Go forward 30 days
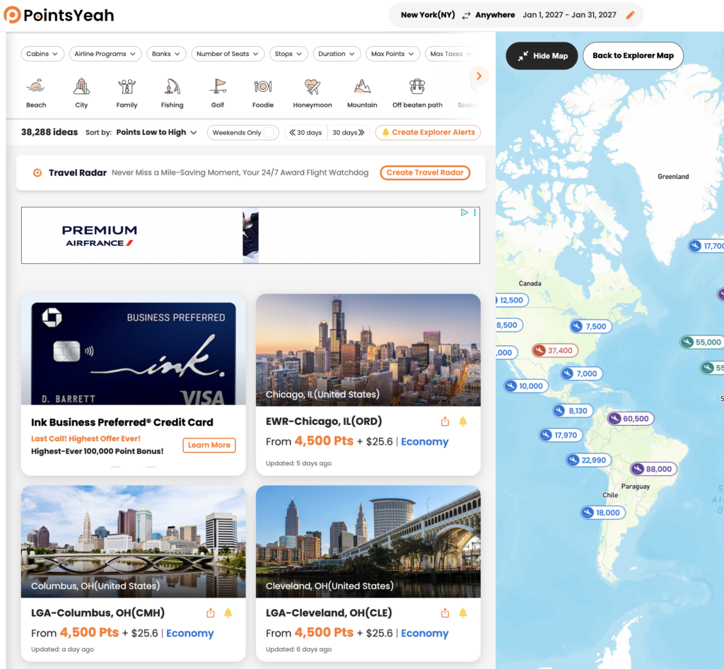The width and height of the screenshot is (724, 669). pos(349,132)
